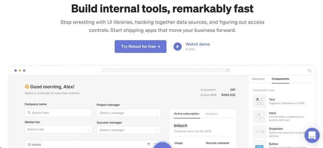
Task: Focus the Company name search field
Action: click(x=58, y=113)
